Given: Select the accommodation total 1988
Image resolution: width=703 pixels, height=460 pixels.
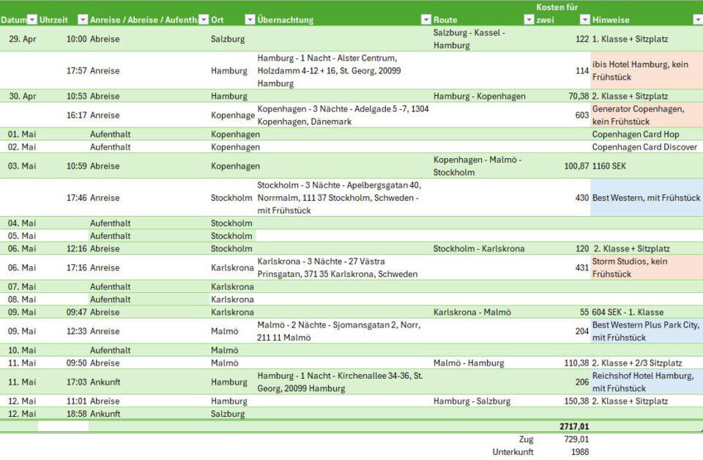Looking at the screenshot, I should (562, 452).
